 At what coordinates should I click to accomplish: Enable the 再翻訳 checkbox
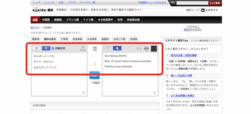point(90,83)
